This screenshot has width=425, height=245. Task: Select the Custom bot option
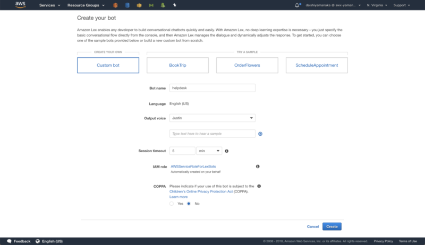pos(108,65)
